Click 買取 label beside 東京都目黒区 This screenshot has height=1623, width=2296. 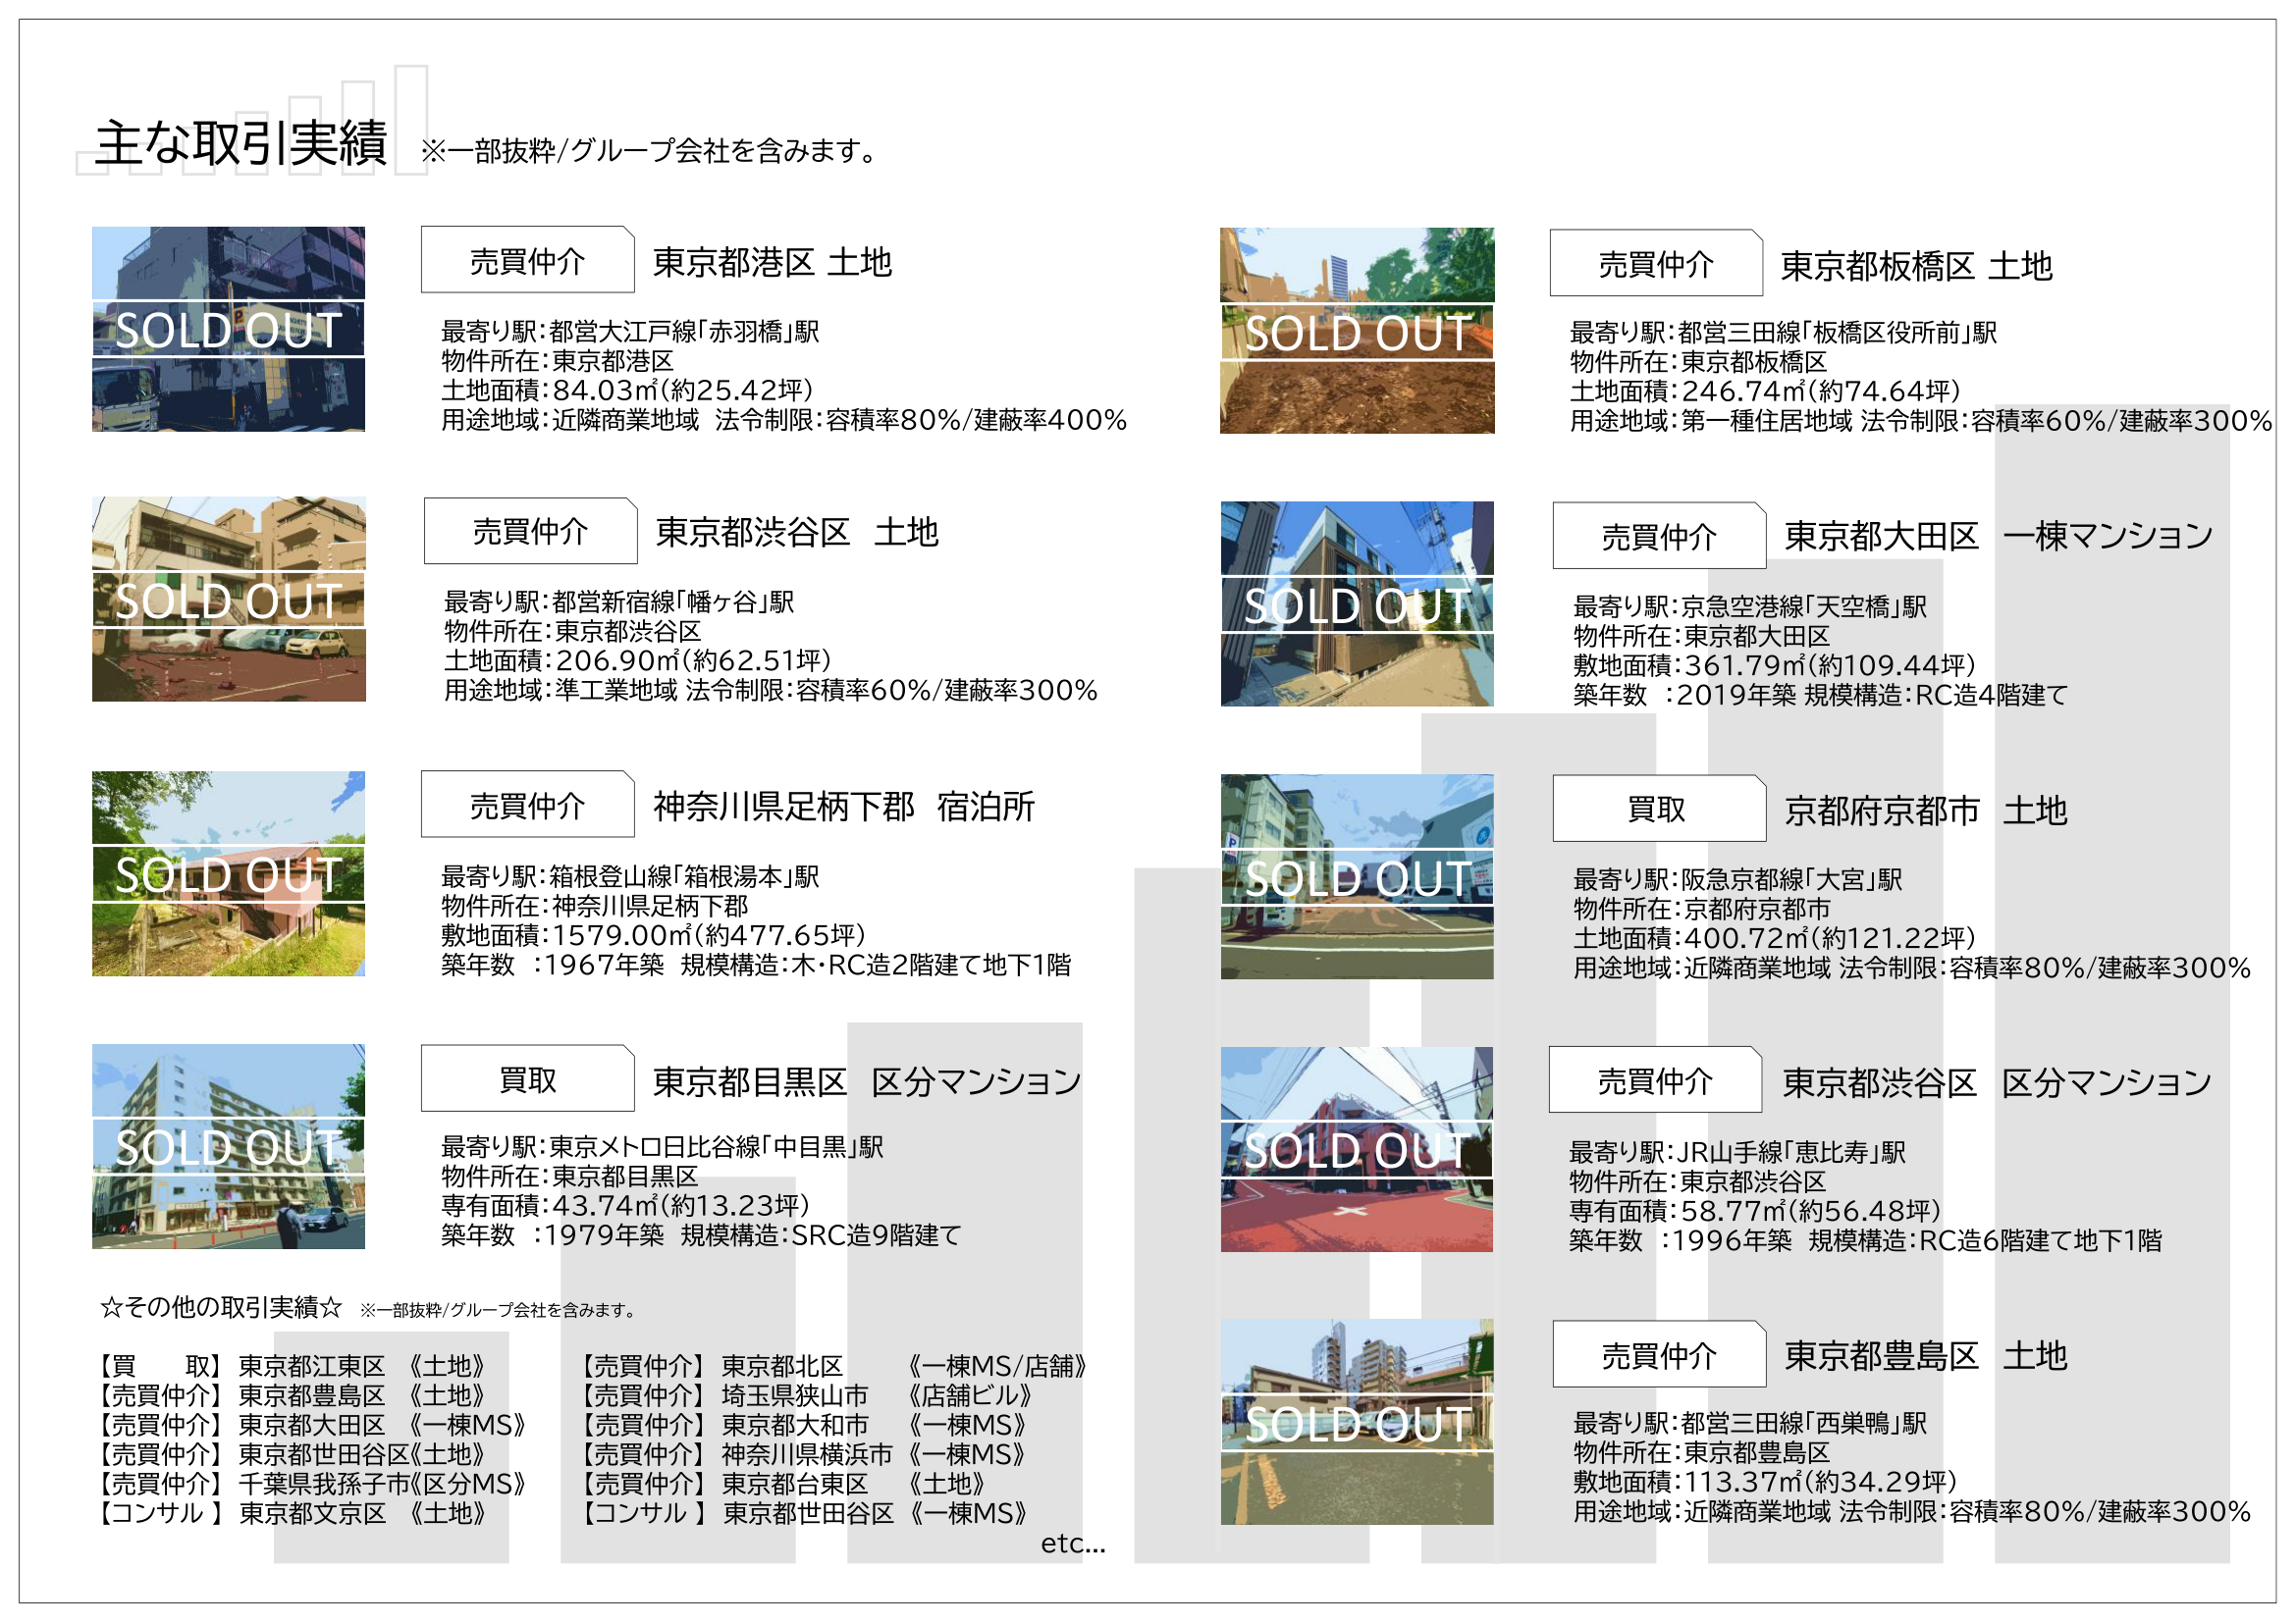[x=527, y=1078]
